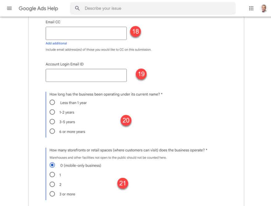The width and height of the screenshot is (271, 206).
Task: Click into the Email CC field
Action: [86, 33]
